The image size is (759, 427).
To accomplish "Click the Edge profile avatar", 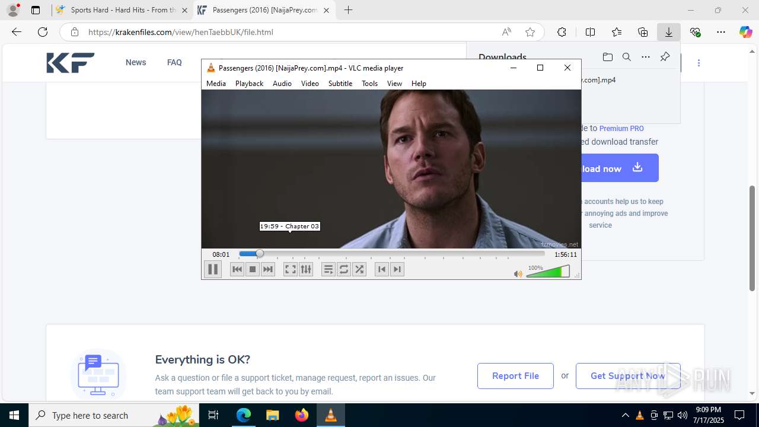I will tap(13, 10).
